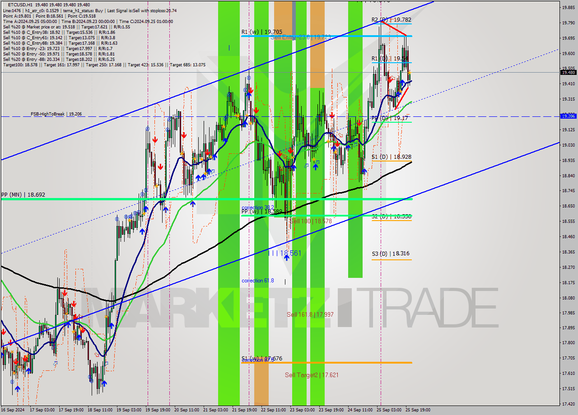Click the 17.705 price axis value
Screen dimensions: 578x415
(x=569, y=358)
